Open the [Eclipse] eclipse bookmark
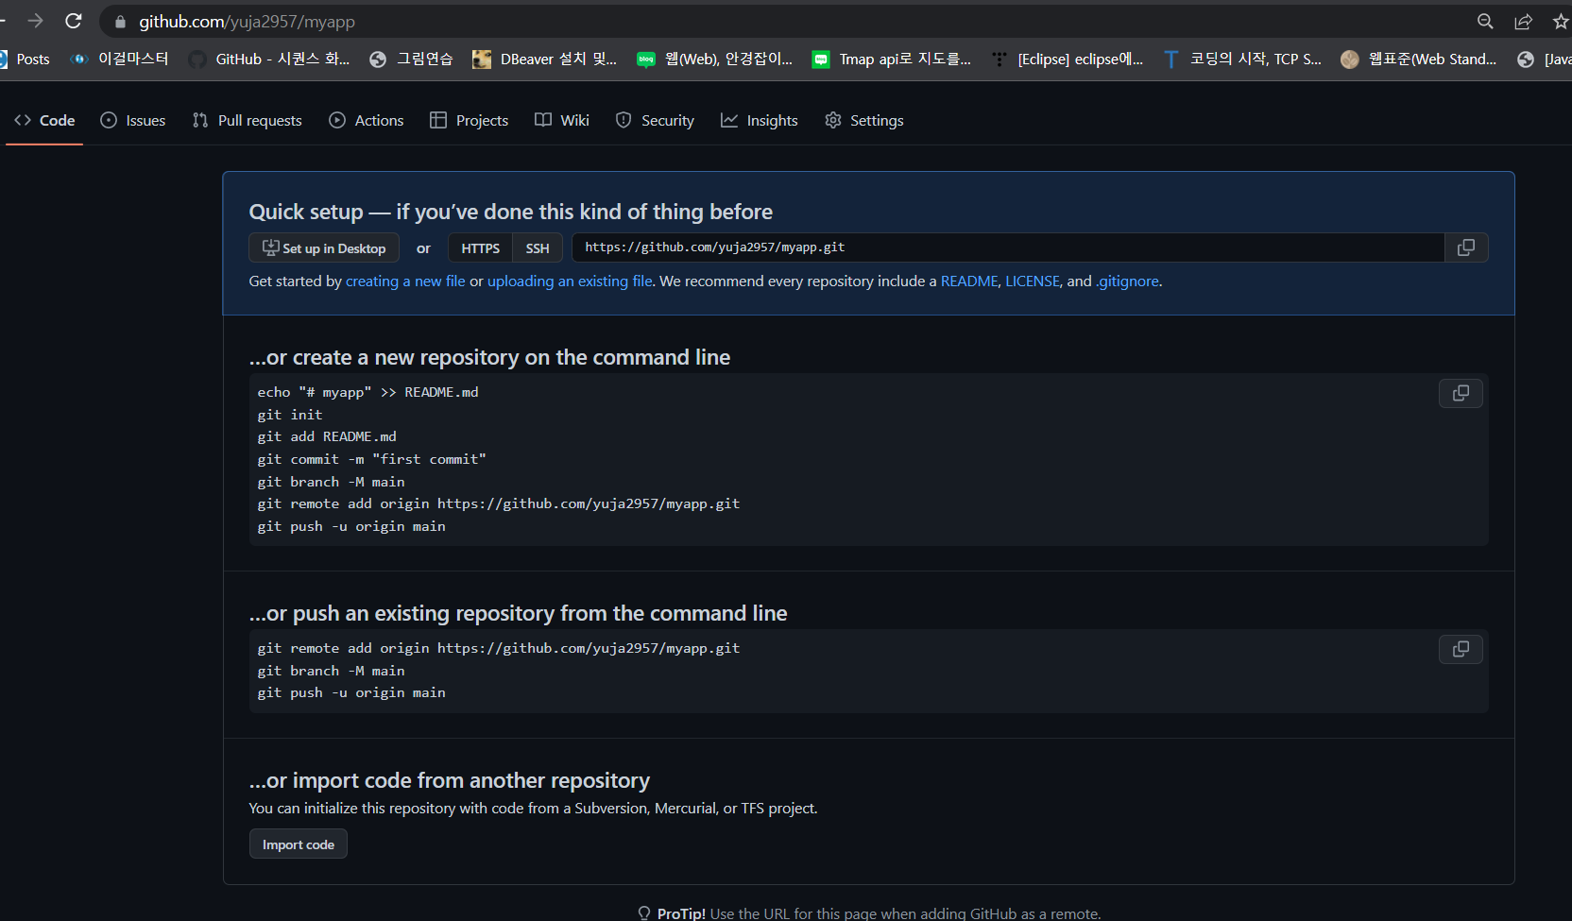The width and height of the screenshot is (1572, 921). click(x=1068, y=60)
